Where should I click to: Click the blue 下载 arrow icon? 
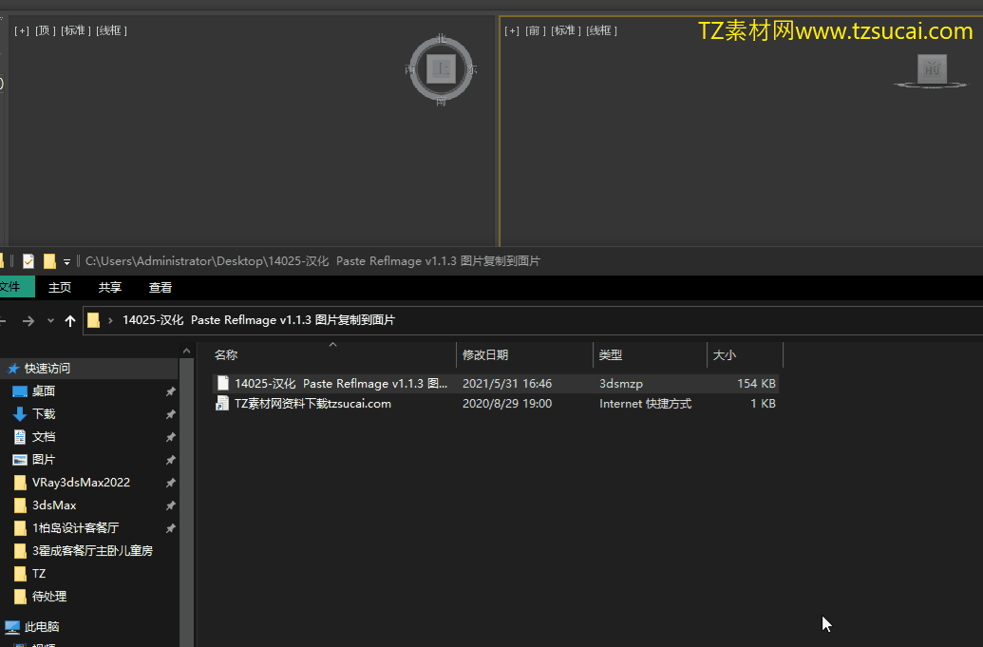pos(20,414)
